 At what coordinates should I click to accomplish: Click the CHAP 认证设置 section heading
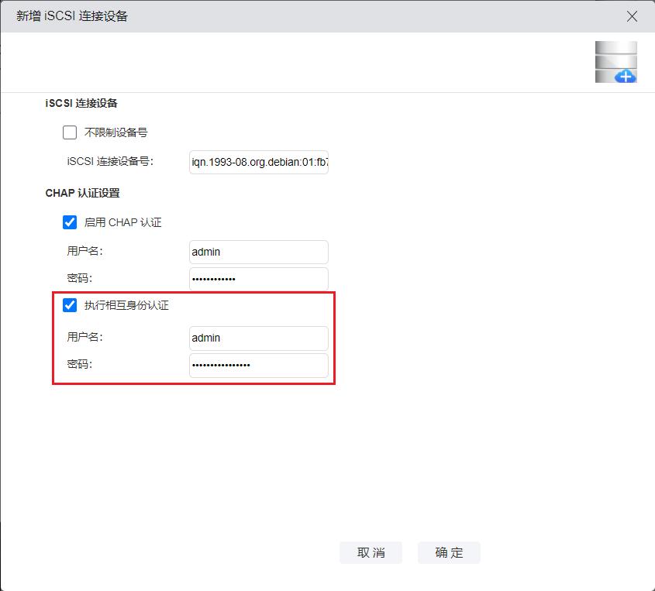(x=82, y=193)
